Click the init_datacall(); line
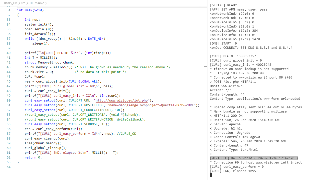 40,34
